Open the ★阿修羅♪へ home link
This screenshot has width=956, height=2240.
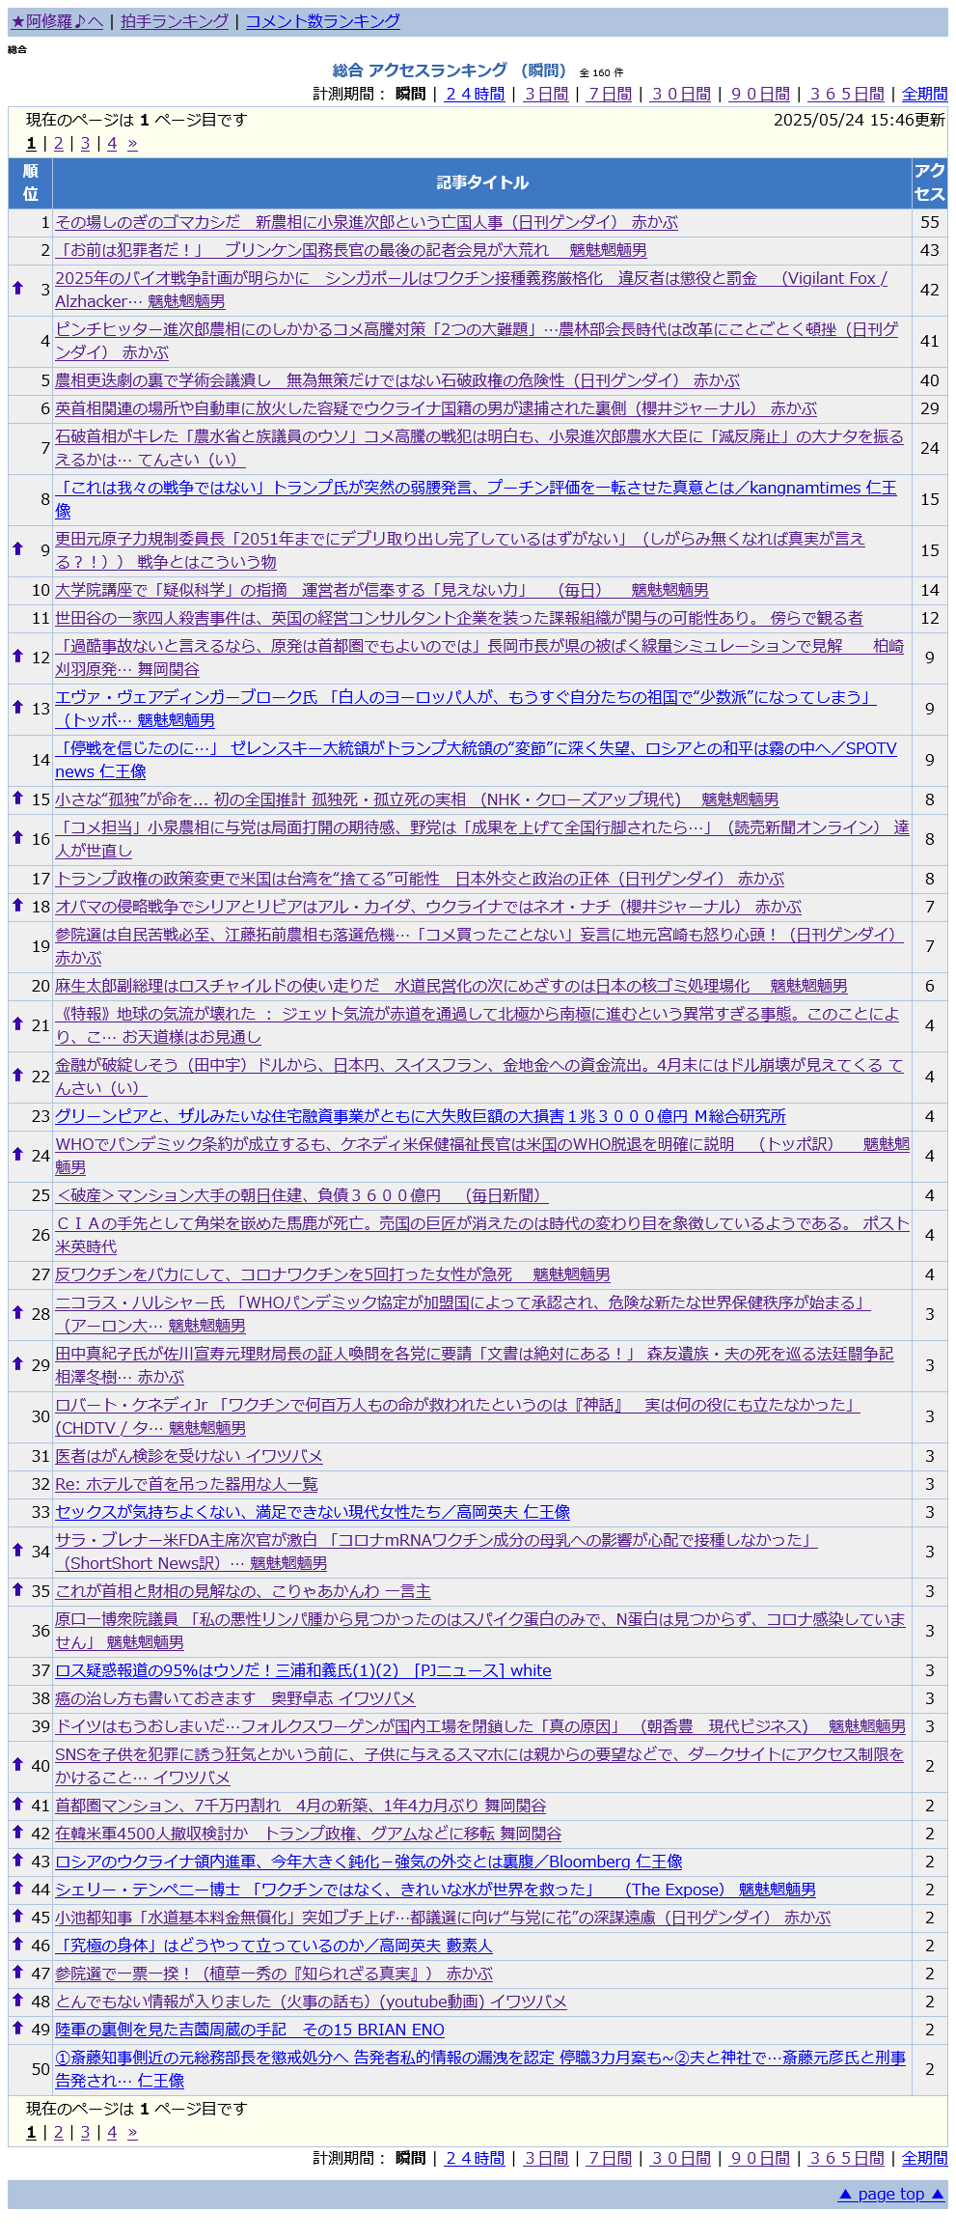click(x=57, y=21)
